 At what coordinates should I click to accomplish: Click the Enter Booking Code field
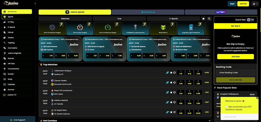point(235,73)
